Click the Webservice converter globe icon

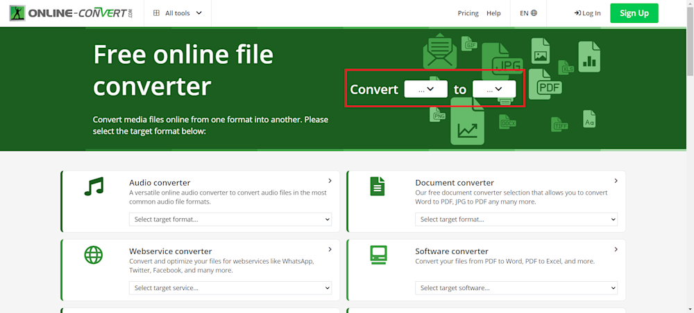click(94, 255)
